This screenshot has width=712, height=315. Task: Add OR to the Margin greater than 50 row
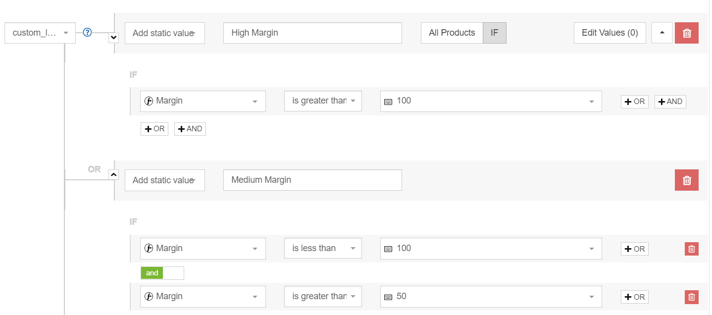point(635,297)
